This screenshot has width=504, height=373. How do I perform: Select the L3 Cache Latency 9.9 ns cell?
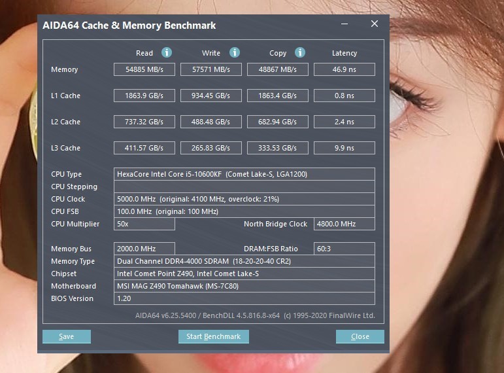tap(344, 148)
